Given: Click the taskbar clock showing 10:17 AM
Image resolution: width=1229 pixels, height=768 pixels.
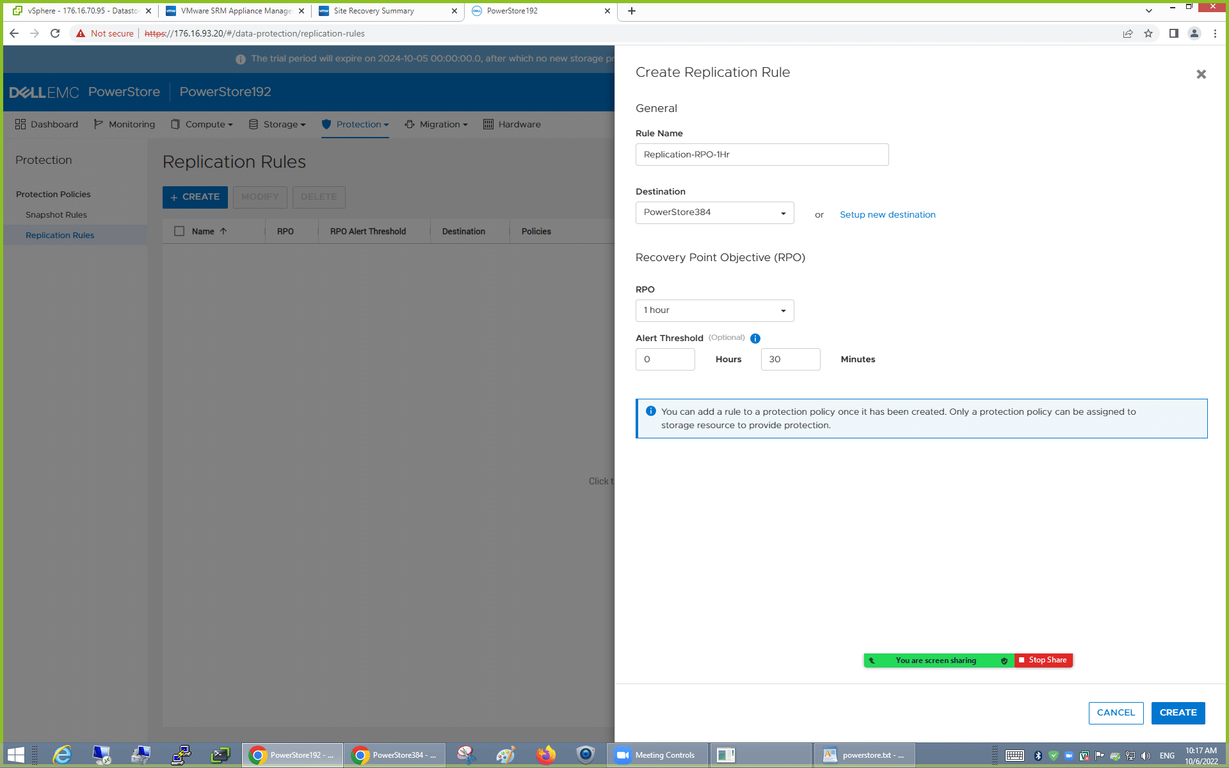Looking at the screenshot, I should click(1201, 756).
